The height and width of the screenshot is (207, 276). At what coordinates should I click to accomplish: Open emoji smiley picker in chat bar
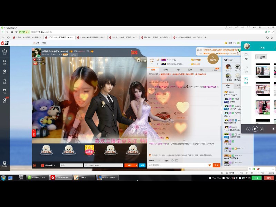pyautogui.click(x=172, y=160)
